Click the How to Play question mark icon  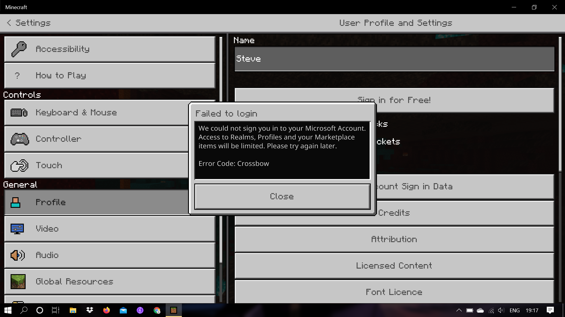coord(17,75)
